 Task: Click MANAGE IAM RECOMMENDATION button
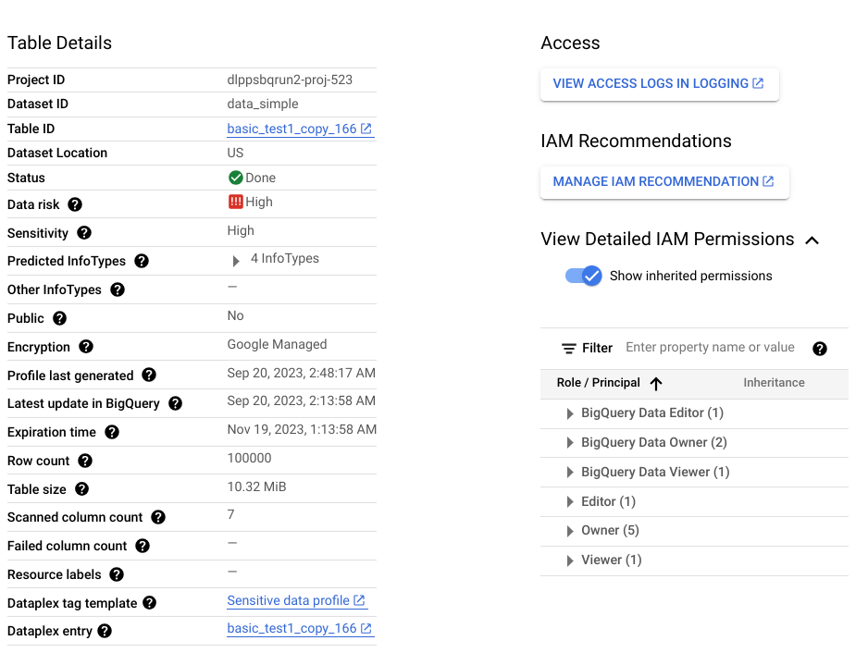point(664,181)
